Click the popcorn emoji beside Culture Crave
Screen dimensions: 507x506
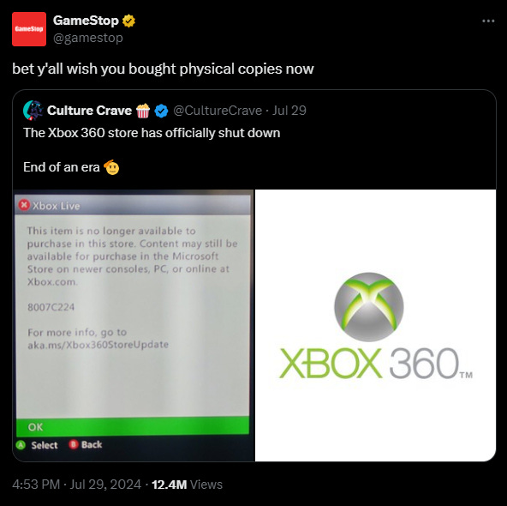pos(142,111)
